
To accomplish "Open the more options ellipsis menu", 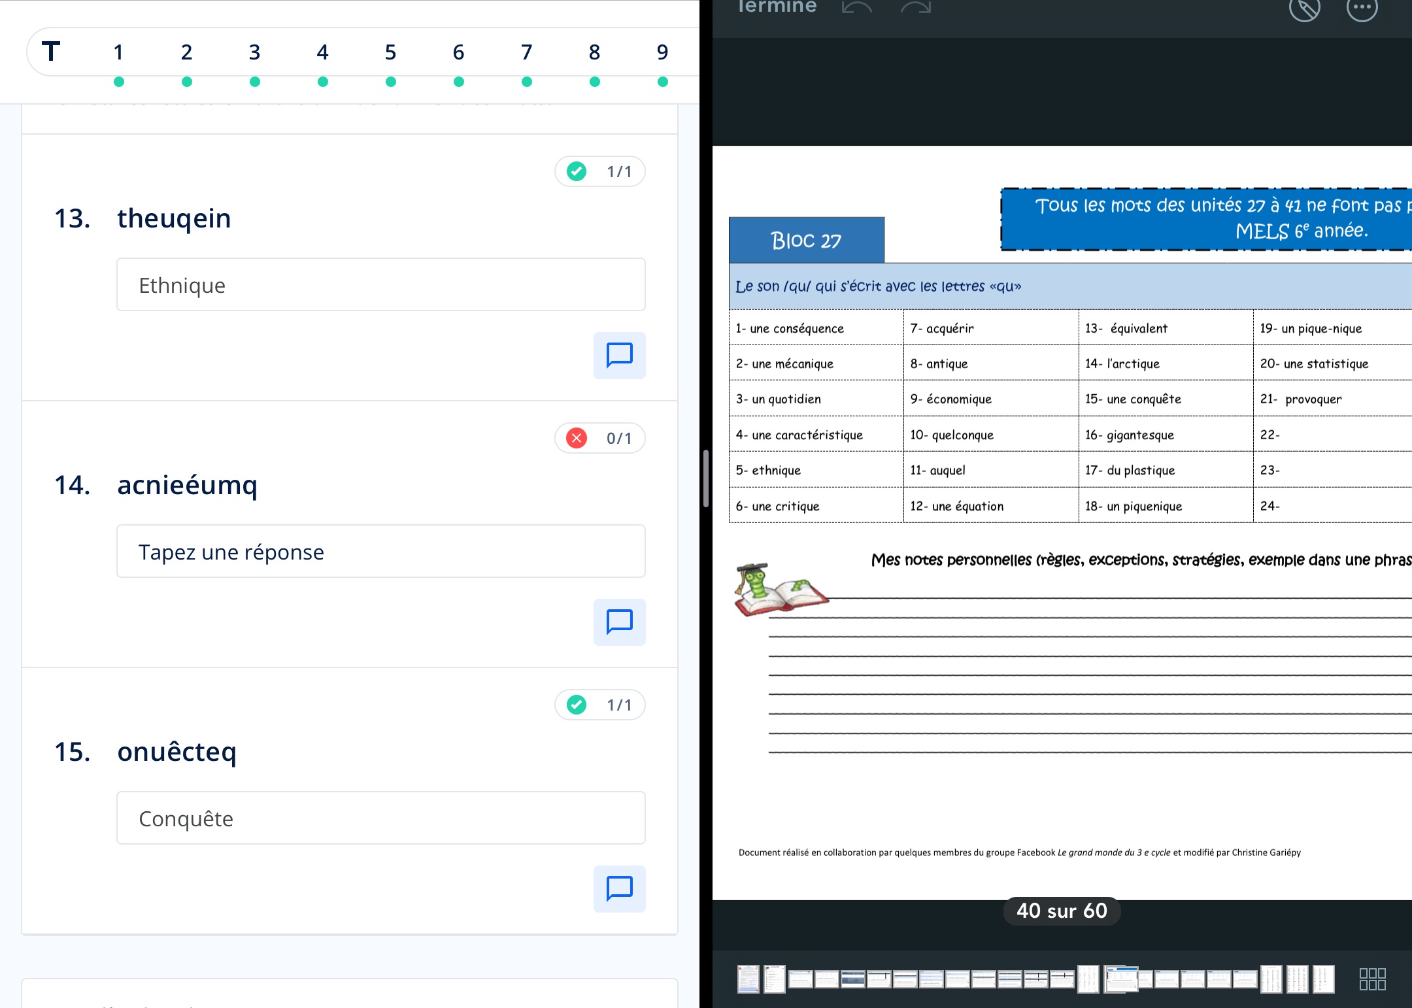I will (x=1362, y=8).
